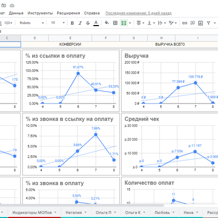Click the 100 776 ₽ data label
Image resolution: width=218 pixels, height=218 pixels.
click(x=196, y=77)
